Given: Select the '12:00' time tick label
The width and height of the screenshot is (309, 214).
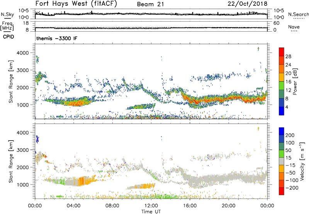Looking at the screenshot, I should pyautogui.click(x=151, y=206).
